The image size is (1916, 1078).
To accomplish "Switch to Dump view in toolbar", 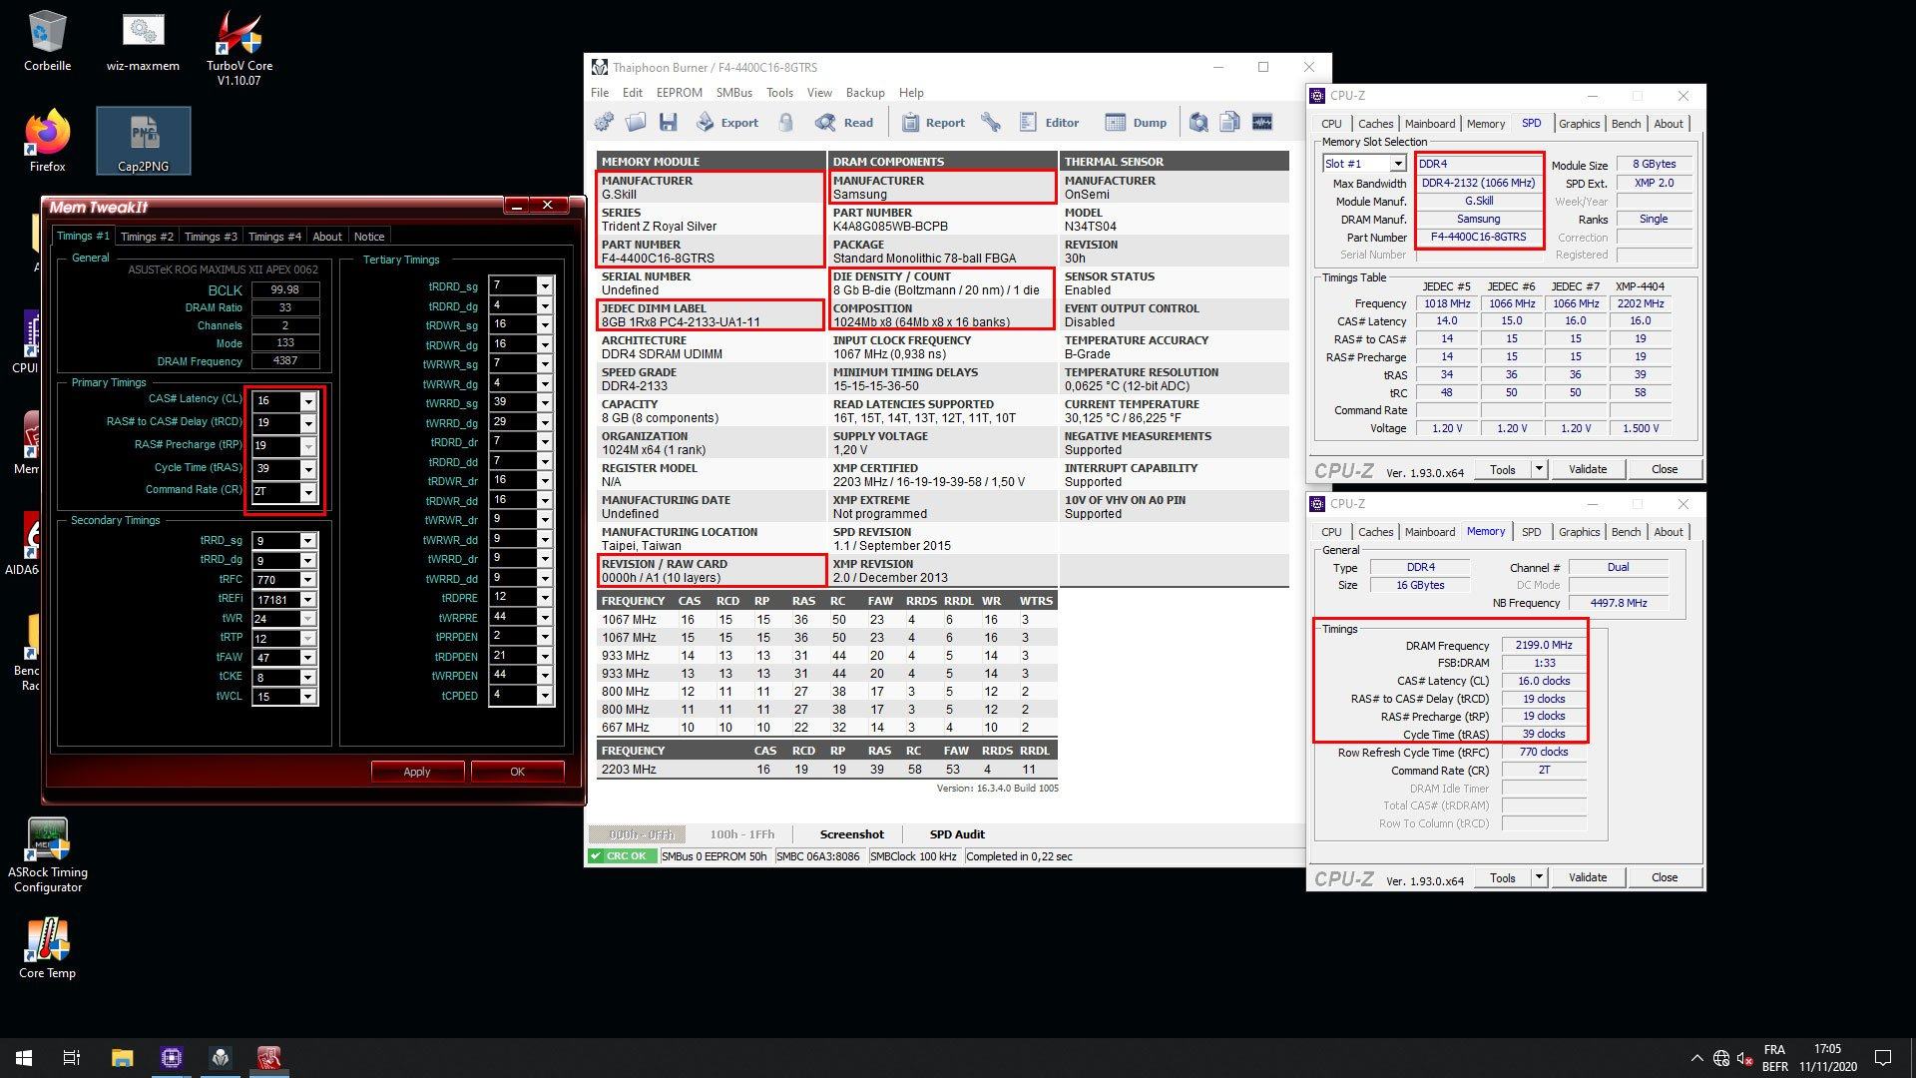I will [1137, 123].
